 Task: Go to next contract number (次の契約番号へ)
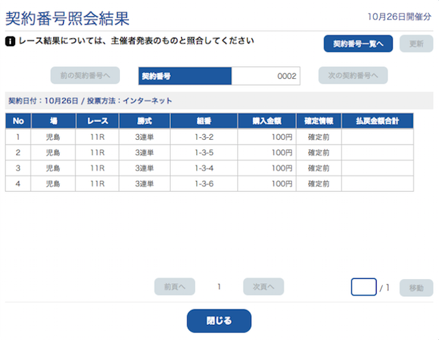pos(353,75)
